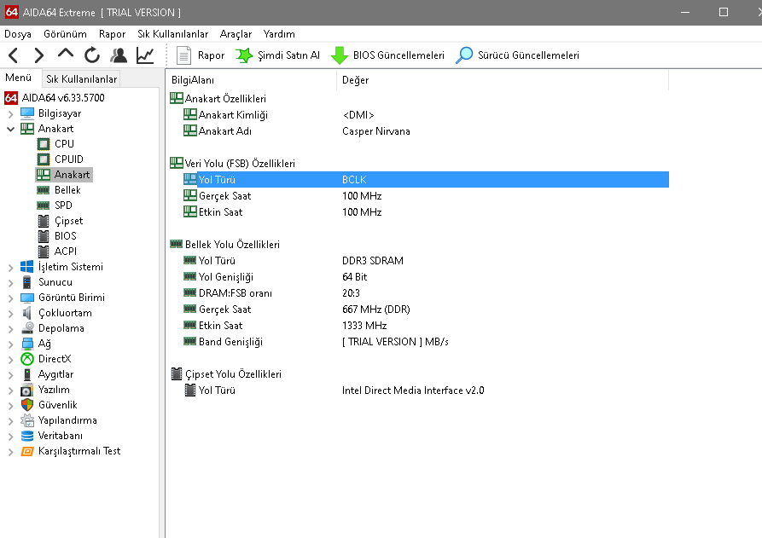Open Çipset in the tree
This screenshot has width=762, height=538.
(x=68, y=221)
